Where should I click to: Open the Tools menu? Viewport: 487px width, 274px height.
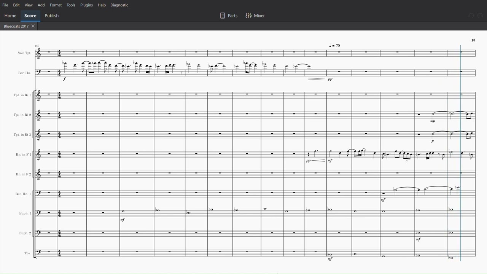click(71, 5)
